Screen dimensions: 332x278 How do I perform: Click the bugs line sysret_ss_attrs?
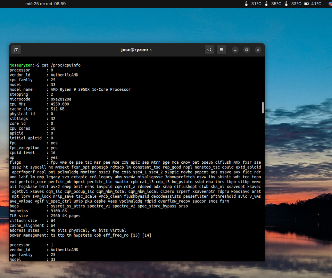[68, 206]
